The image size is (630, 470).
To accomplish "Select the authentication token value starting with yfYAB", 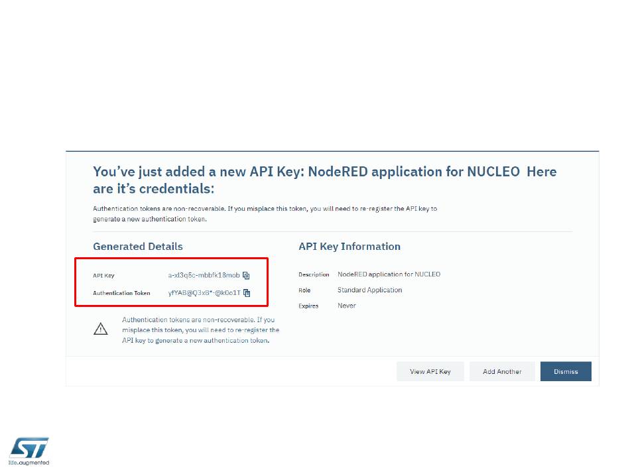I will click(204, 293).
